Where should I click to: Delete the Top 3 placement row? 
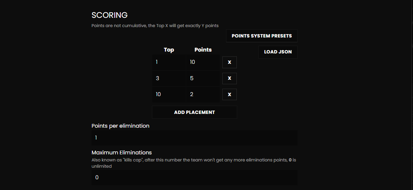(229, 78)
